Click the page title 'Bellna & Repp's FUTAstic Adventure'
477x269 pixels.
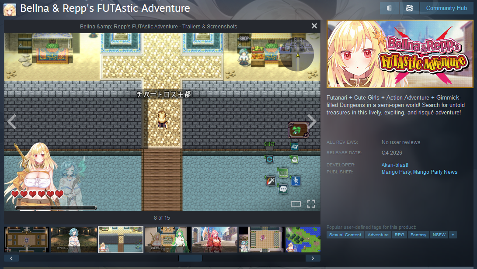coord(105,8)
